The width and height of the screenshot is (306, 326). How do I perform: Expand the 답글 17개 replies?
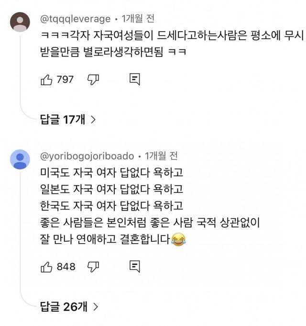point(63,120)
